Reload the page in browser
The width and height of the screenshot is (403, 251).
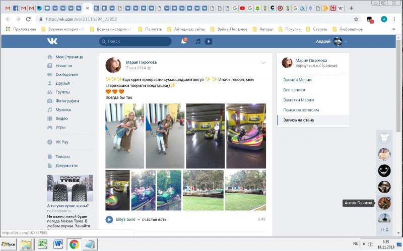(x=29, y=19)
